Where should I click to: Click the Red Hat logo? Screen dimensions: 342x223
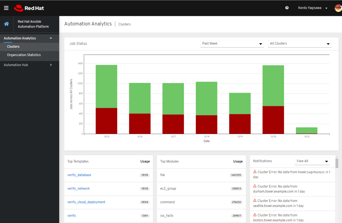29,8
